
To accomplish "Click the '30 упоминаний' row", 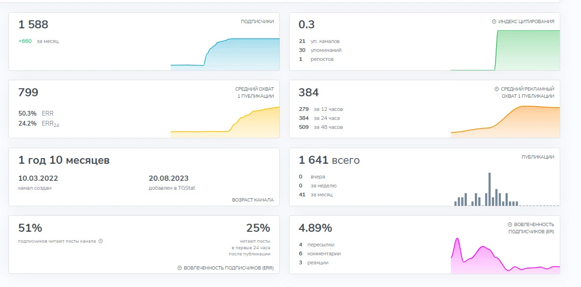I will [320, 50].
